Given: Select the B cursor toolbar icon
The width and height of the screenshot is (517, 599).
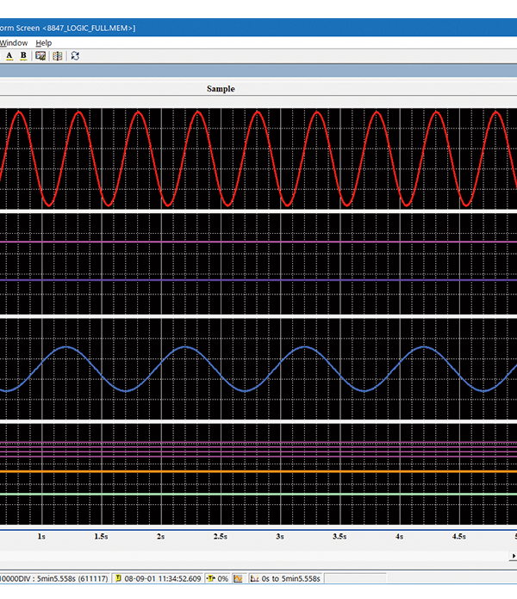Looking at the screenshot, I should 23,56.
